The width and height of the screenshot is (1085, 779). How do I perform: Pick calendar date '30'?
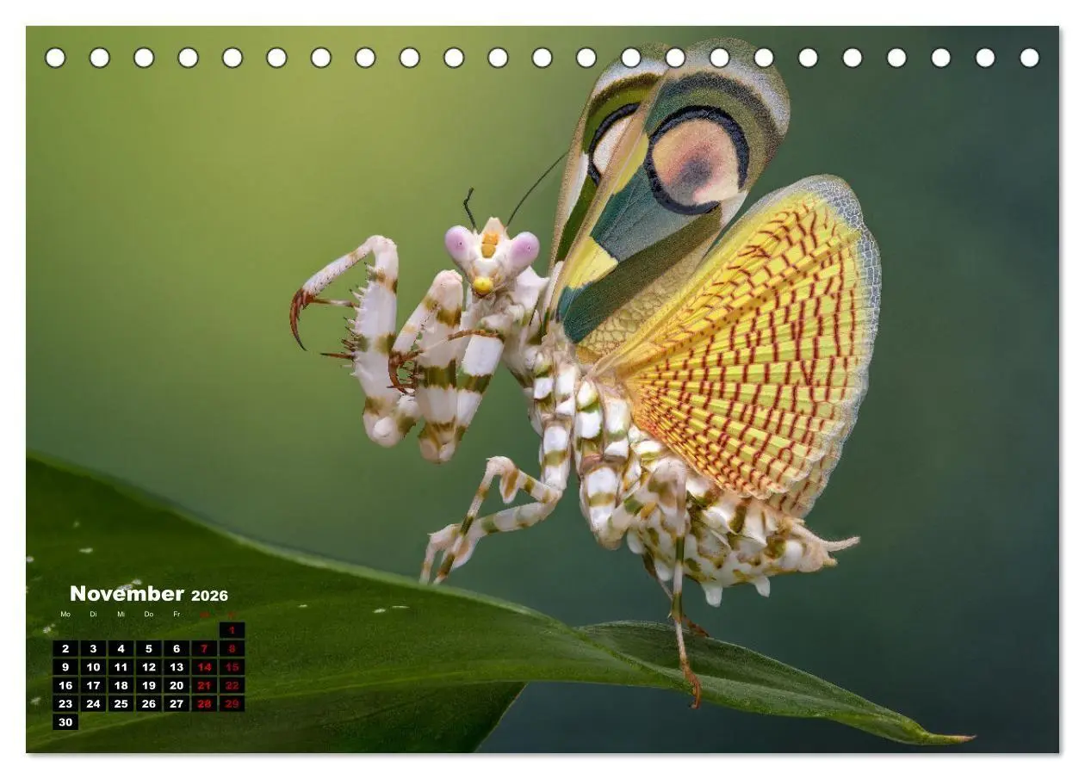tap(65, 722)
